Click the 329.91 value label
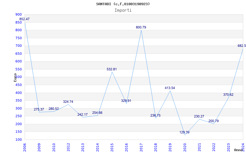 [126, 101]
